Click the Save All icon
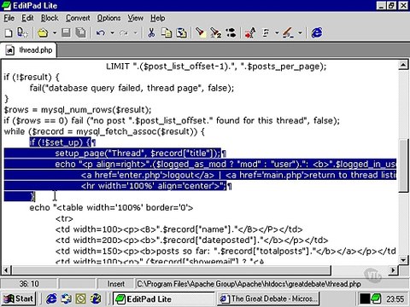This screenshot has width=410, height=307. point(81,33)
